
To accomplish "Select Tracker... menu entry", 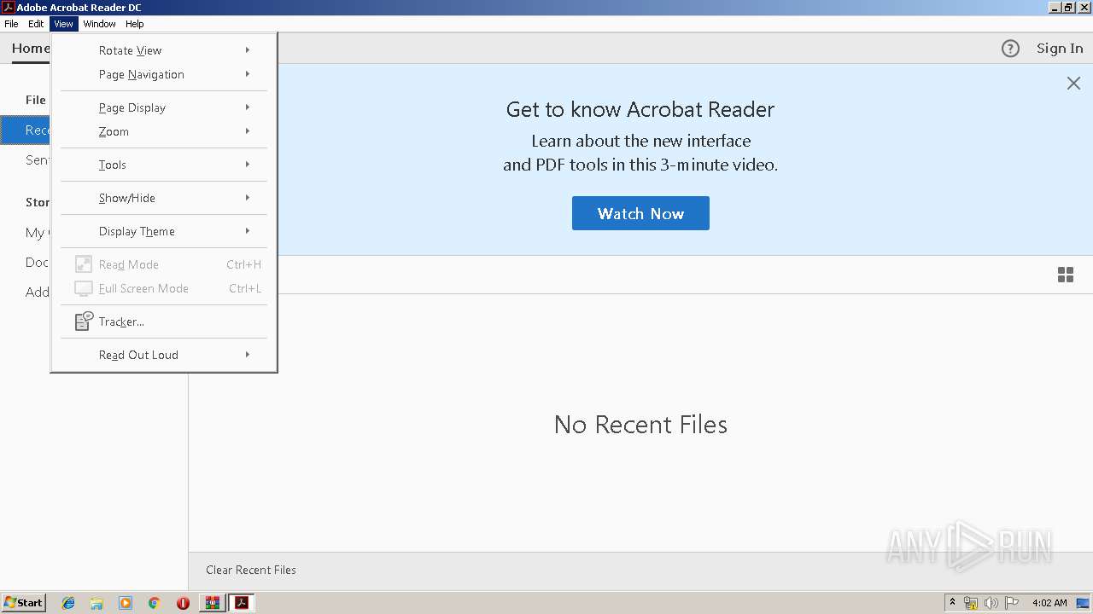I will 164,321.
